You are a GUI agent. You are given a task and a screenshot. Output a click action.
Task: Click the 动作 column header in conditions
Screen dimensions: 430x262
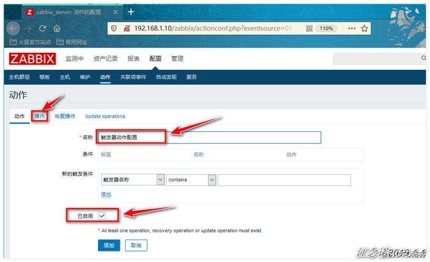[291, 154]
